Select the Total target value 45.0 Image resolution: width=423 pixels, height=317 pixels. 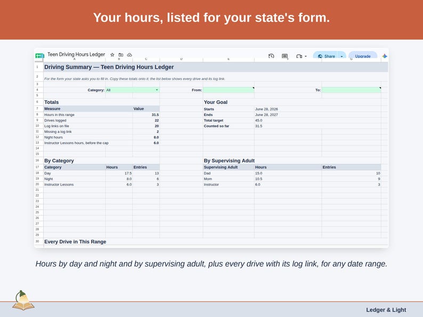[259, 120]
